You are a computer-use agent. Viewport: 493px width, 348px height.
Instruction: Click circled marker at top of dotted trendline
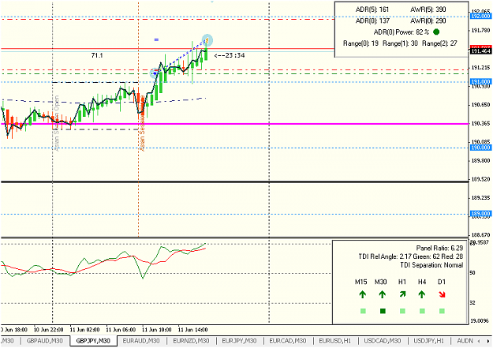(207, 40)
